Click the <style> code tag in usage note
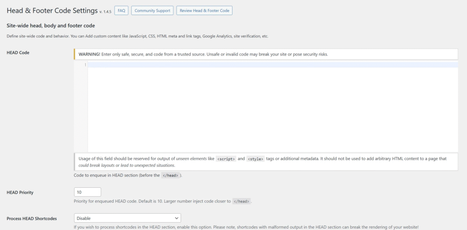The width and height of the screenshot is (467, 230). point(255,159)
